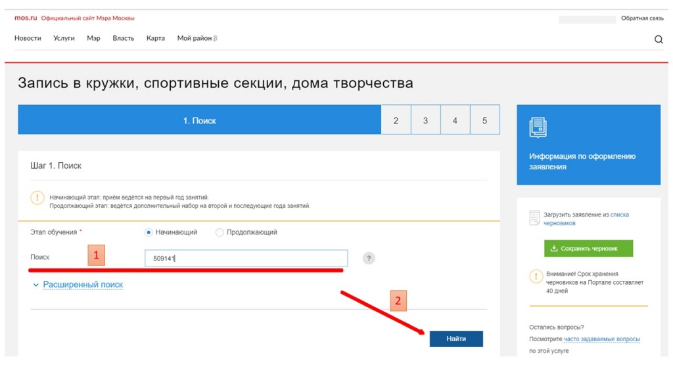Click the question mark help icon beside search

tap(369, 258)
